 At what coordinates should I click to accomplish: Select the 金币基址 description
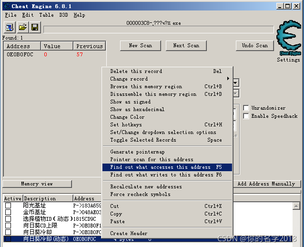(34, 212)
